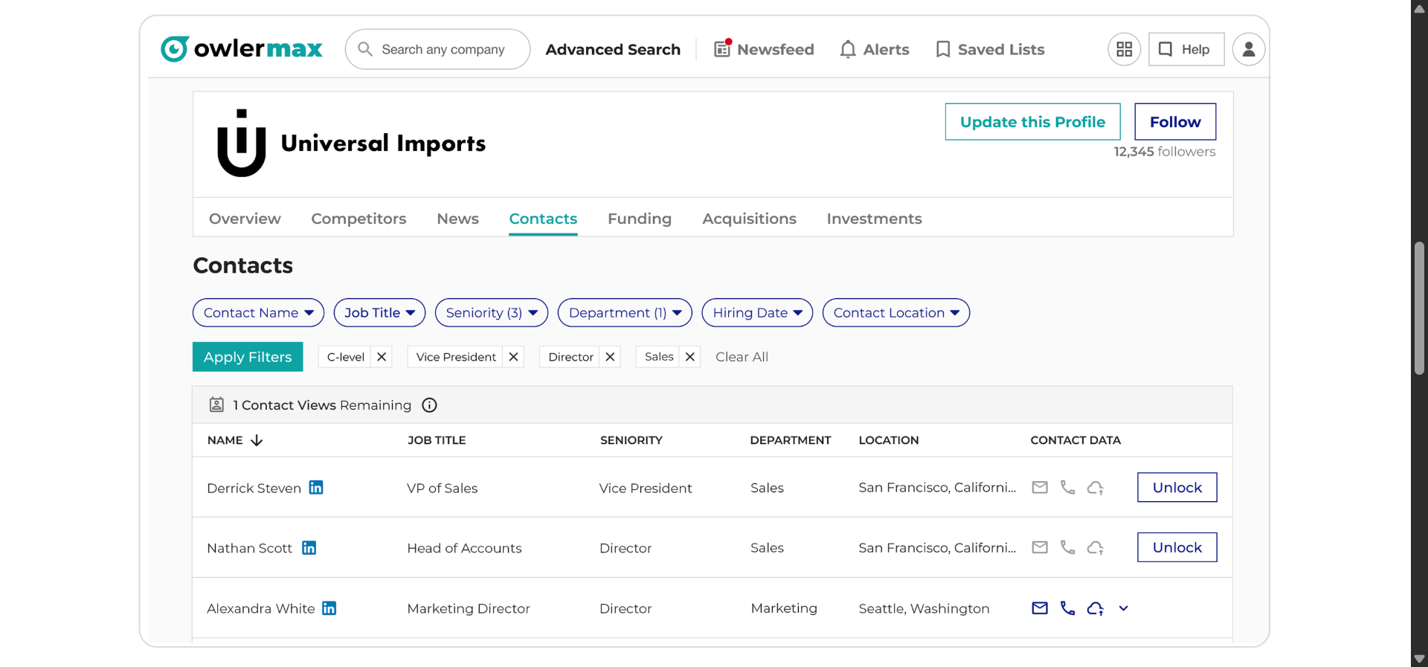Remove the Sales filter chip
The width and height of the screenshot is (1428, 667).
[690, 357]
